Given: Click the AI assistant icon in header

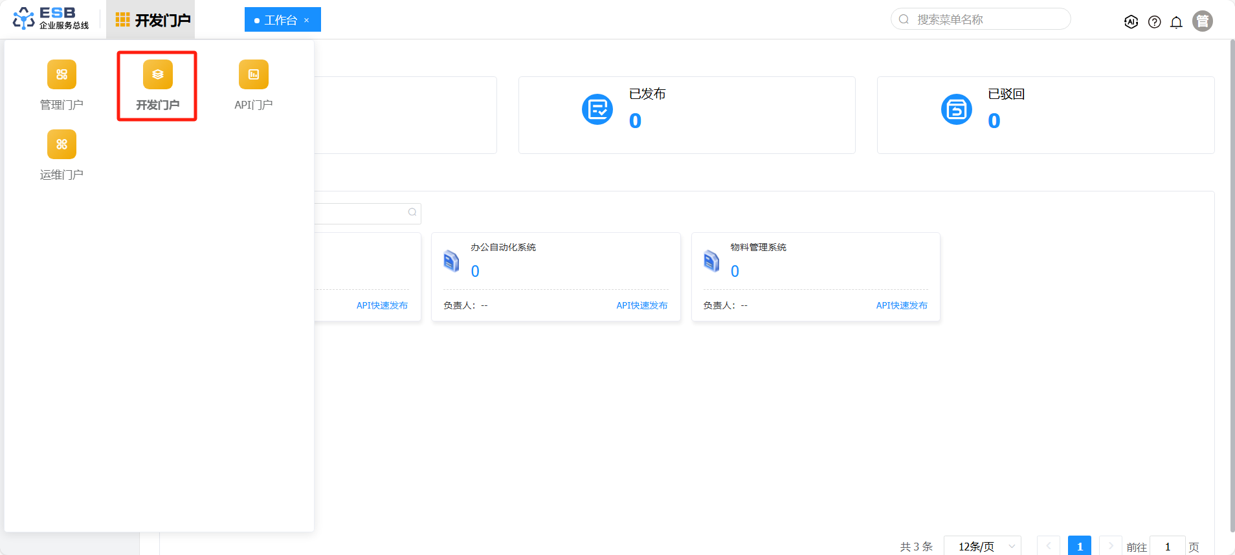Looking at the screenshot, I should point(1131,22).
